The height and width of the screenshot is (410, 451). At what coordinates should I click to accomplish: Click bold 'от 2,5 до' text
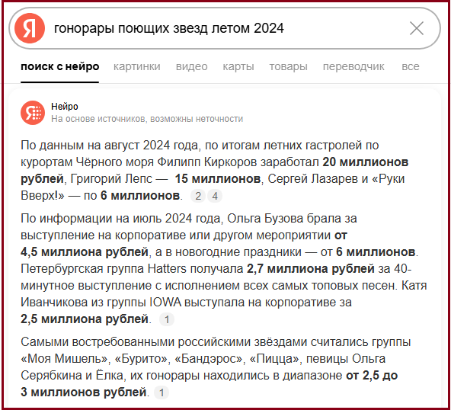click(372, 376)
